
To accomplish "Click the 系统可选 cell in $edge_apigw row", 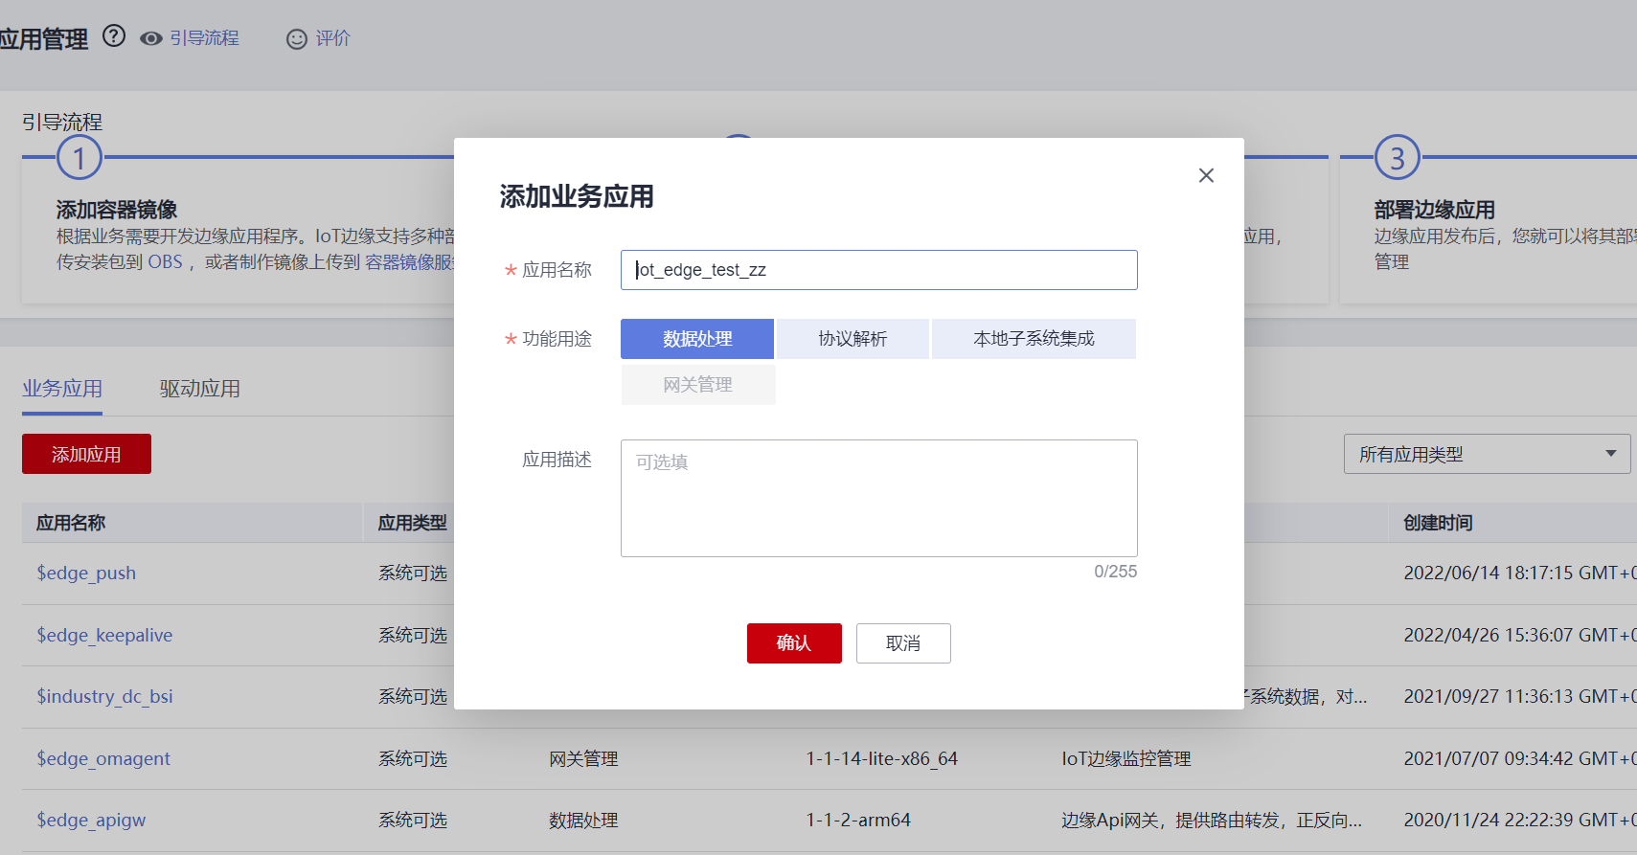I will coord(413,820).
